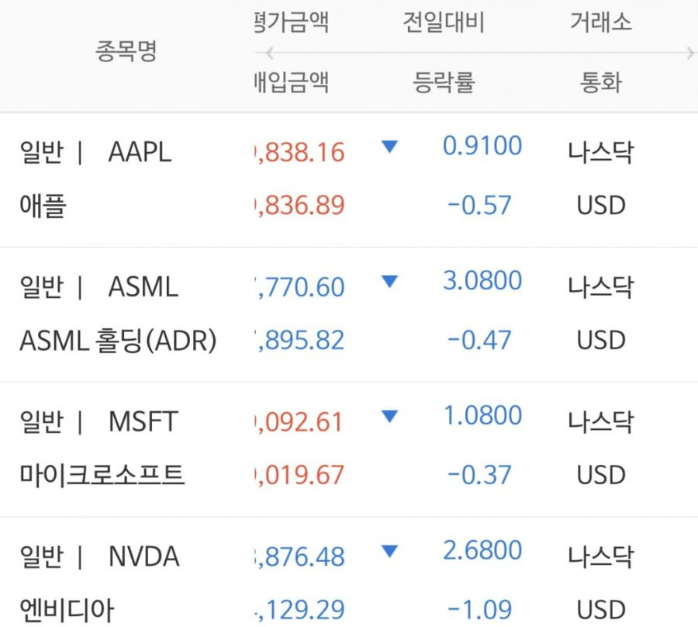Click the AAPL down triangle indicator
This screenshot has width=698, height=627.
(x=389, y=147)
